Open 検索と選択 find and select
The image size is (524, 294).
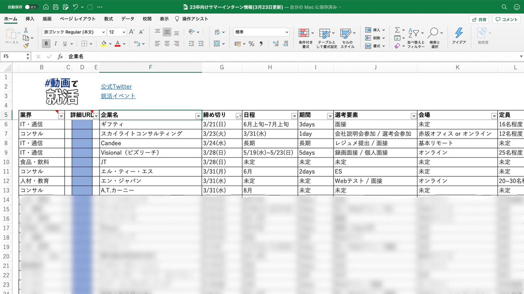pos(434,38)
